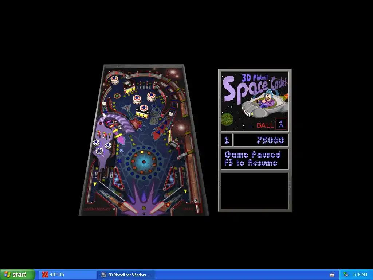Click the 'Game Paused F3 to Resume' message
Viewport: 373px width, 280px height.
pos(252,159)
